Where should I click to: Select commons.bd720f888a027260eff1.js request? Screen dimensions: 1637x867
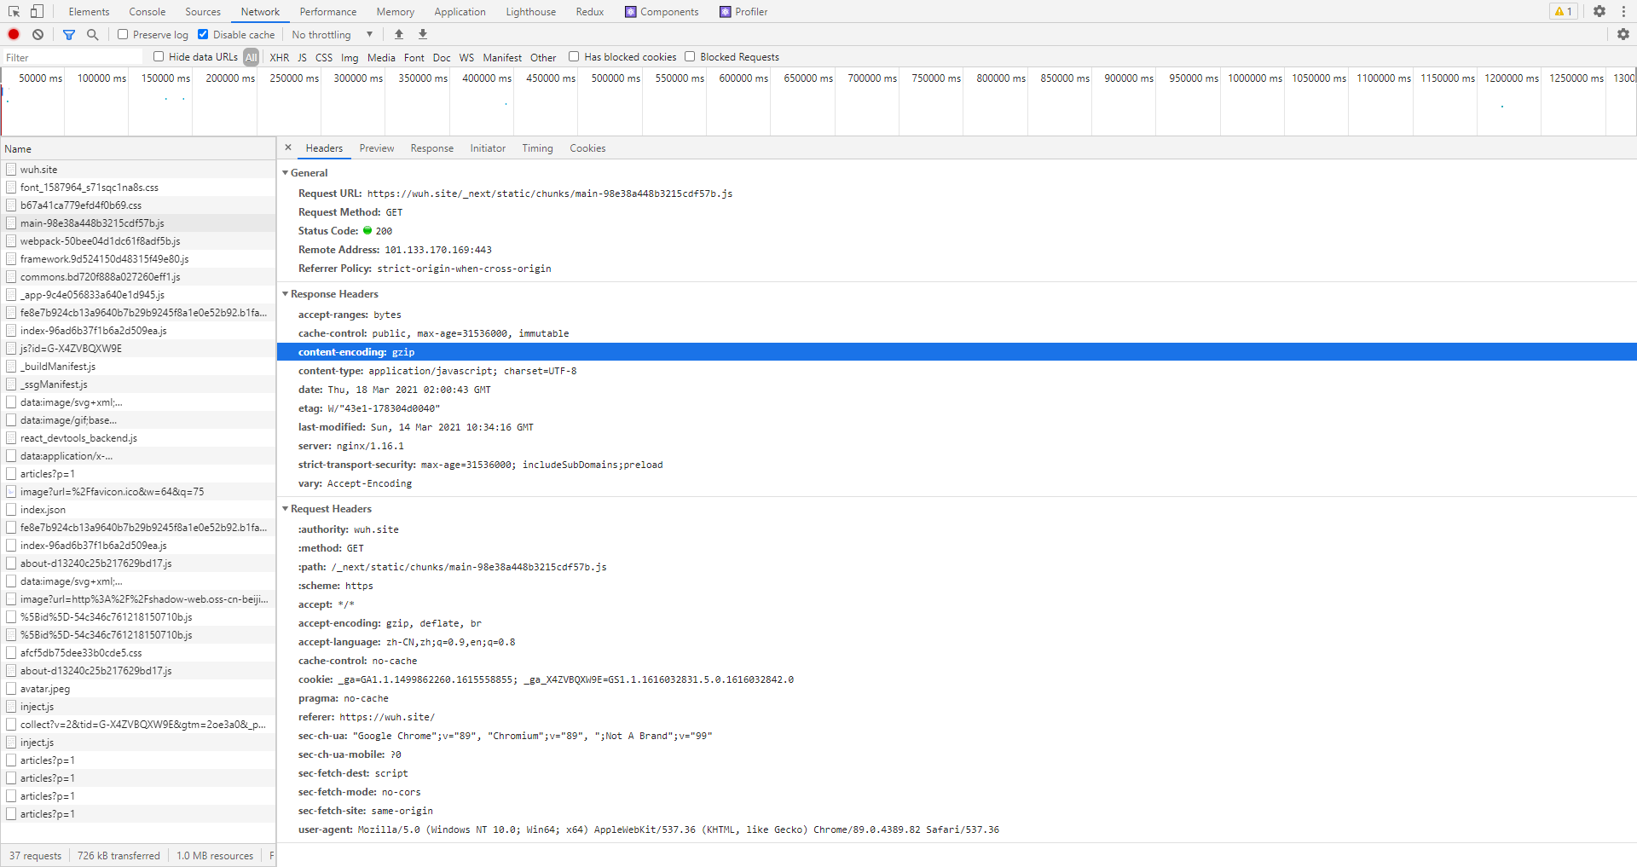pyautogui.click(x=138, y=276)
